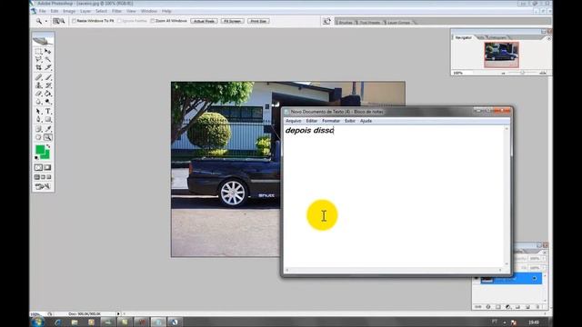Image resolution: width=582 pixels, height=327 pixels.
Task: Select the Lasso tool
Action: [38, 59]
